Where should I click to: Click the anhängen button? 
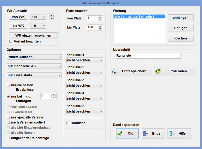[x=180, y=18]
